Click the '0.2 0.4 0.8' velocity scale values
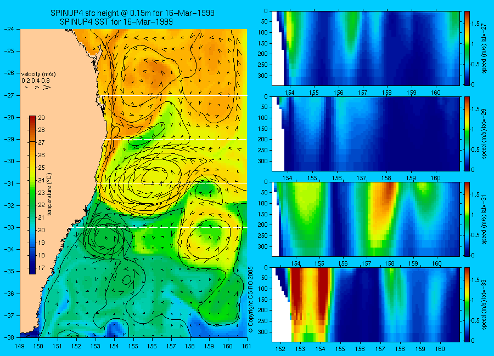Screen dimensions: 494x356 pyautogui.click(x=36, y=81)
